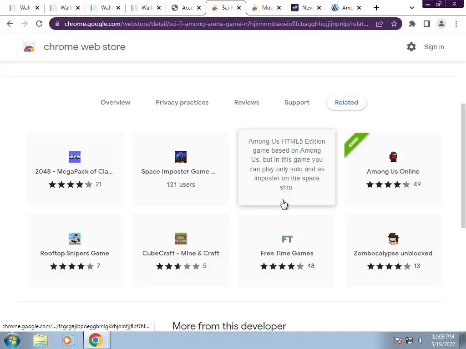Image resolution: width=466 pixels, height=349 pixels.
Task: Click the 131 users text
Action: click(181, 184)
